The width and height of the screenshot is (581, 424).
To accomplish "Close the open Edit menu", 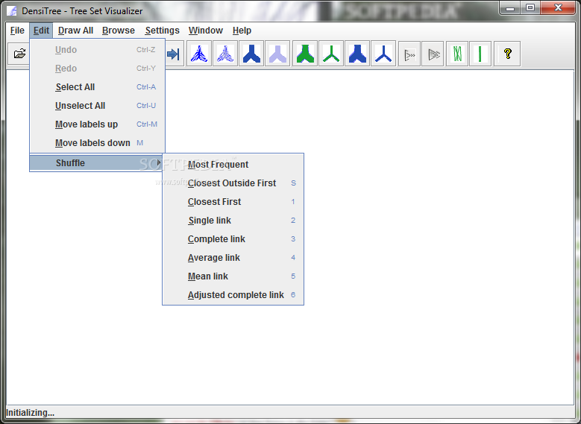I will click(x=41, y=31).
